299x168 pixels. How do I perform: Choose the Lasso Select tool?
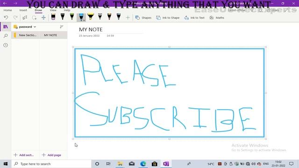click(x=34, y=18)
